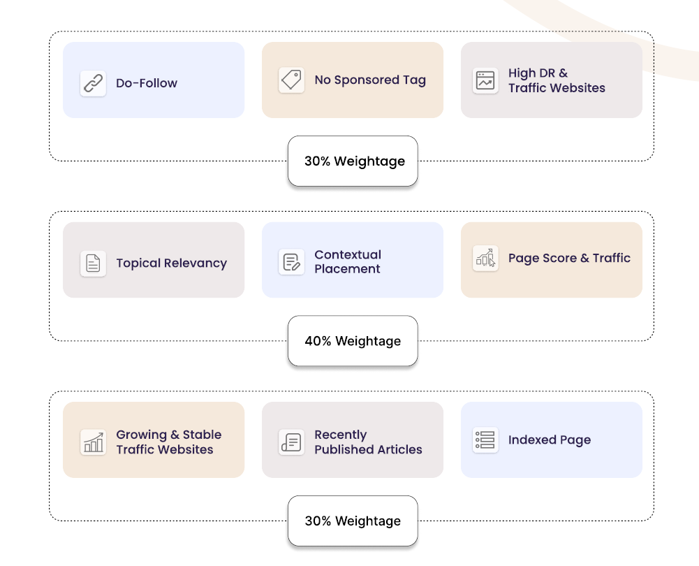Click the bar chart cursor icon for Page Score

[485, 258]
